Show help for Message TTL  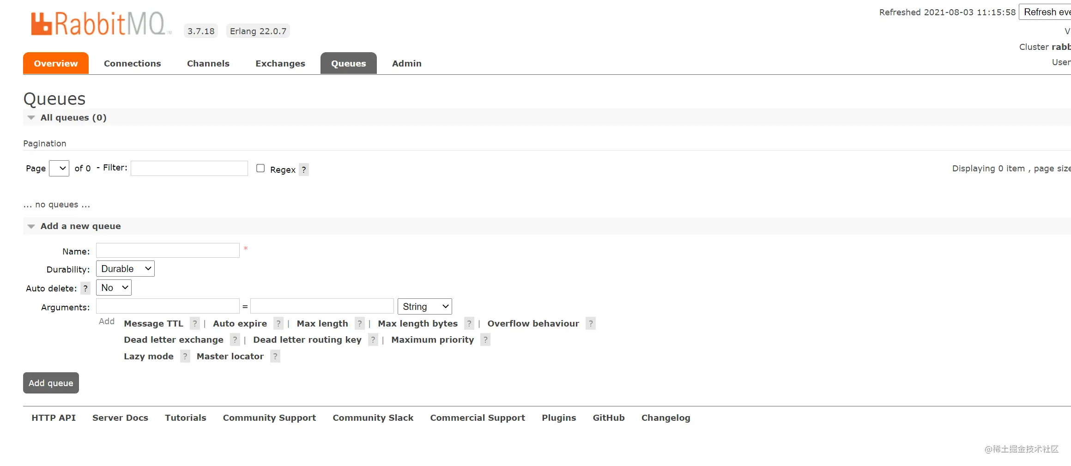[195, 323]
